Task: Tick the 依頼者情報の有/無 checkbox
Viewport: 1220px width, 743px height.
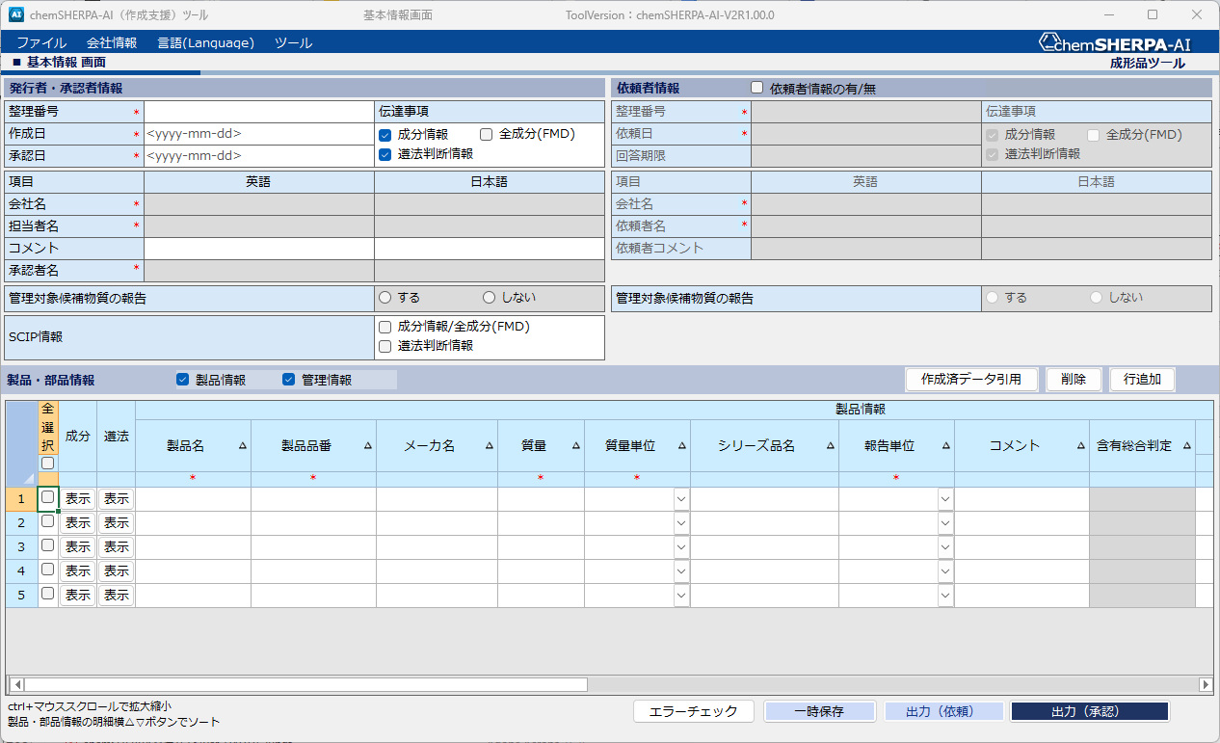Action: 757,88
